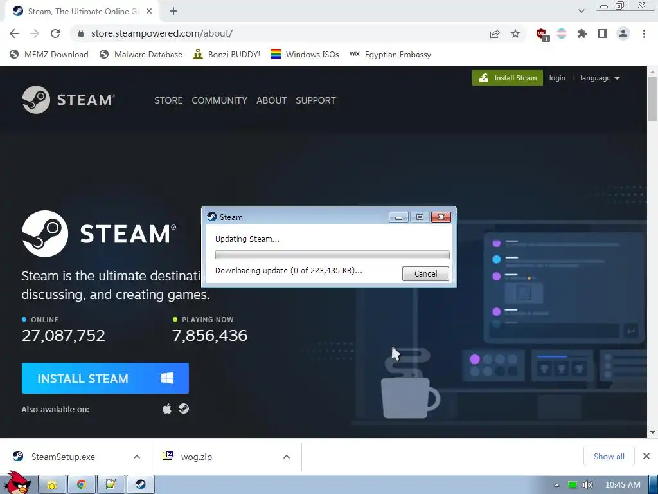Open the MEMZ Download bookmark
Screen dimensions: 658x494
(49, 55)
